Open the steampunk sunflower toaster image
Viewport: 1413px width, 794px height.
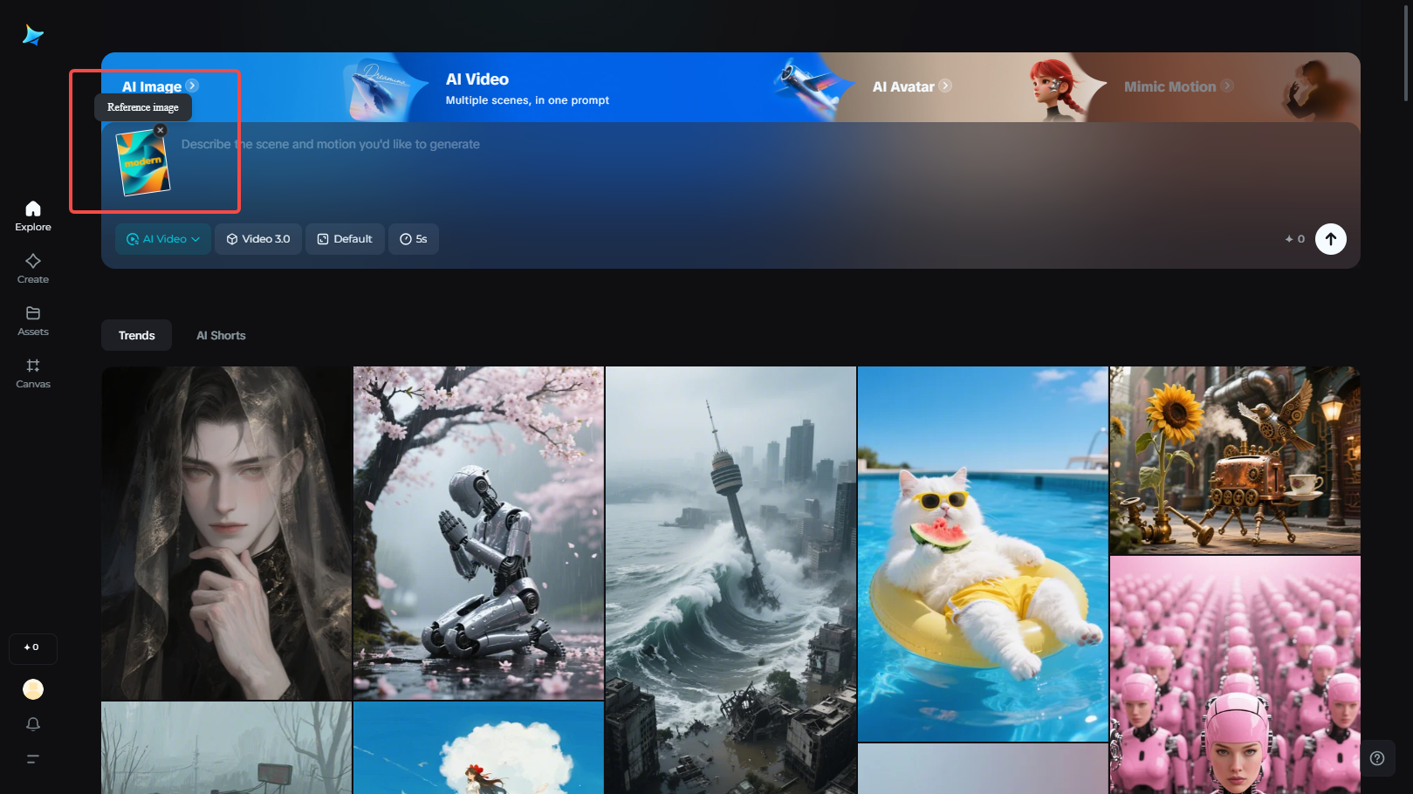pos(1235,461)
